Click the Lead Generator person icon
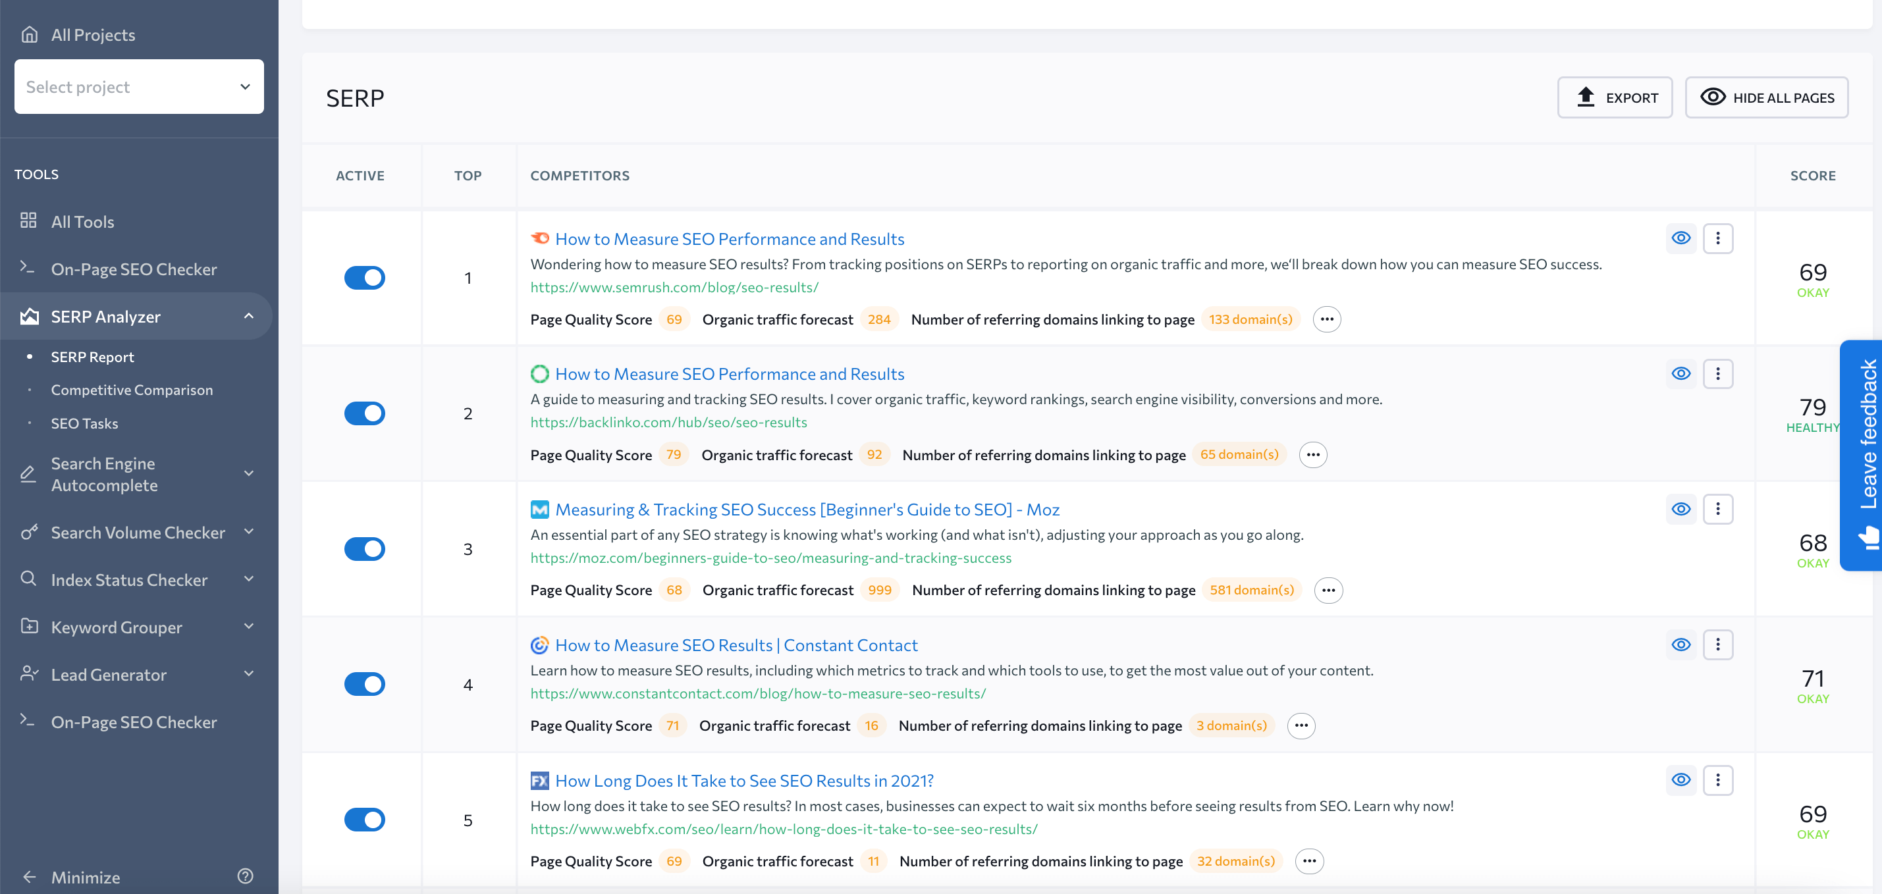1882x894 pixels. pos(29,673)
